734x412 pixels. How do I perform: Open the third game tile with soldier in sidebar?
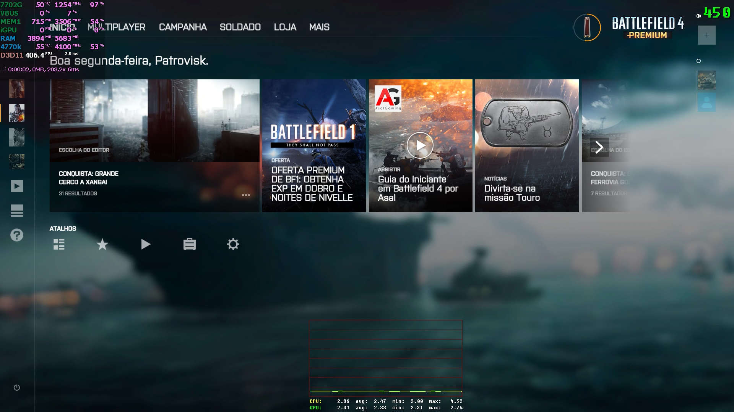click(x=17, y=137)
